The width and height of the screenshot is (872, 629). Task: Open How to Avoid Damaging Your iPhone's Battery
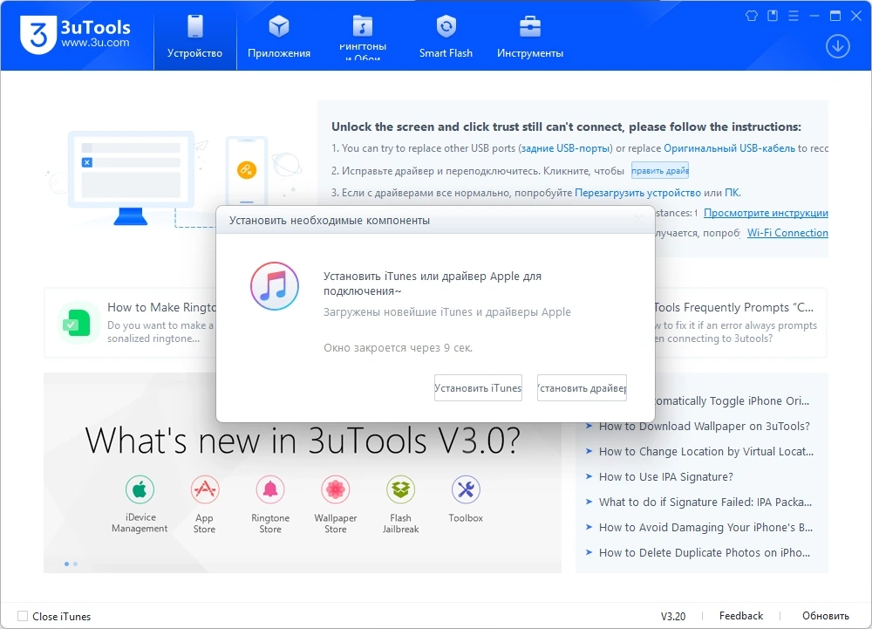coord(705,527)
